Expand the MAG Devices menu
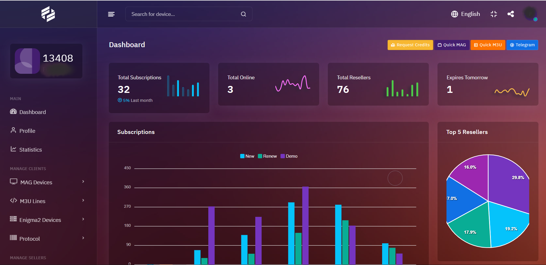Screen dimensions: 546x265 click(36, 182)
